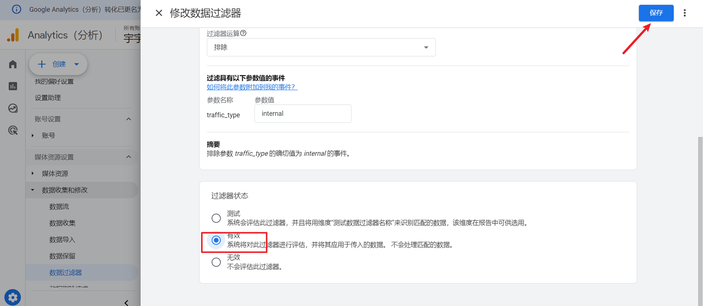The height and width of the screenshot is (306, 703).
Task: Open 数据导入 in the admin menu
Action: click(62, 240)
